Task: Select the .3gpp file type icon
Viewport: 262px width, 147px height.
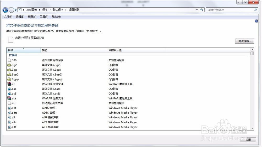Action: 9,79
